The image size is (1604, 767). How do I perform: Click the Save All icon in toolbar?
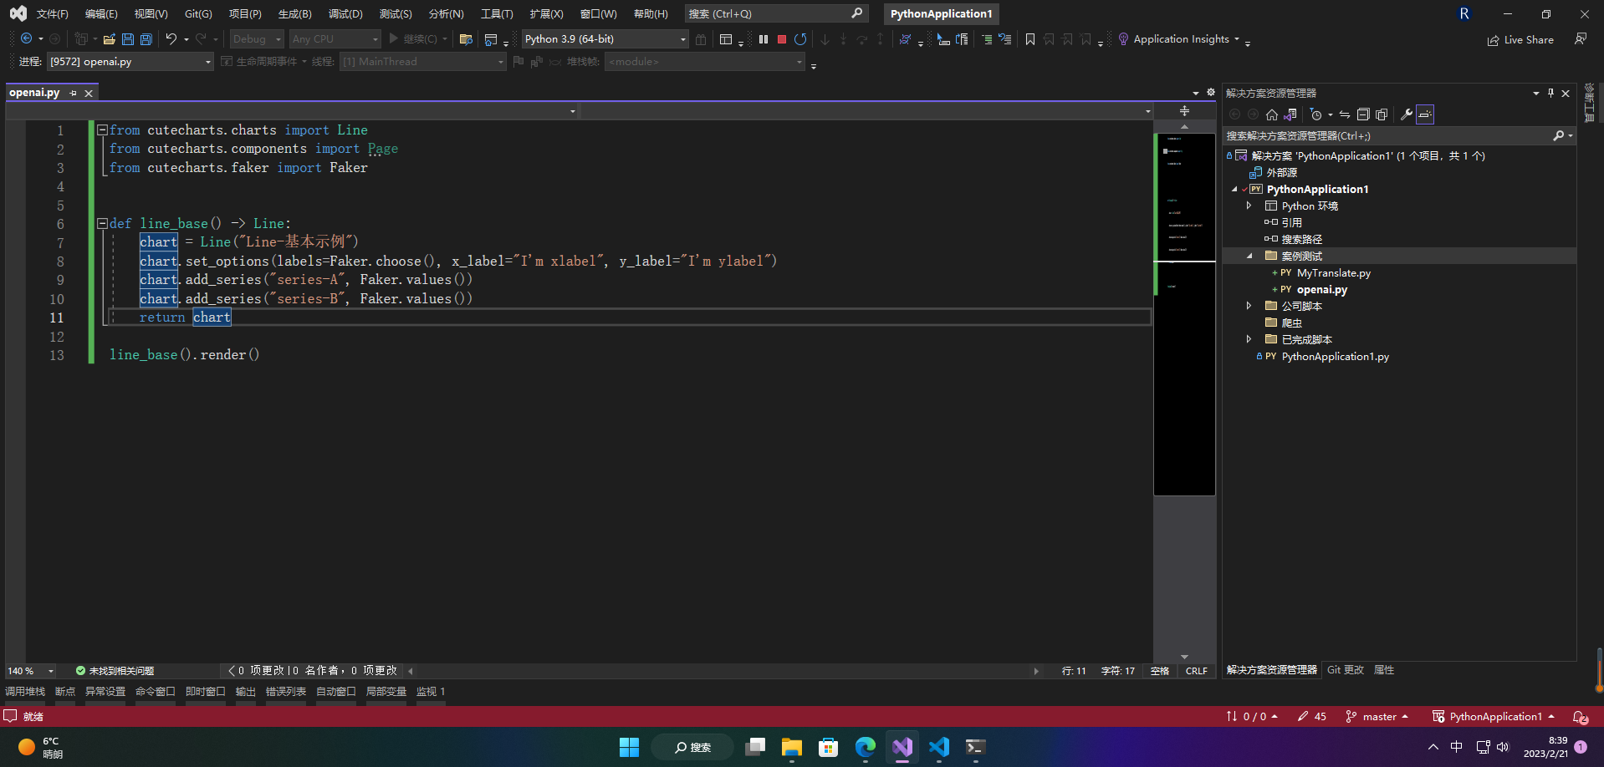(x=146, y=39)
